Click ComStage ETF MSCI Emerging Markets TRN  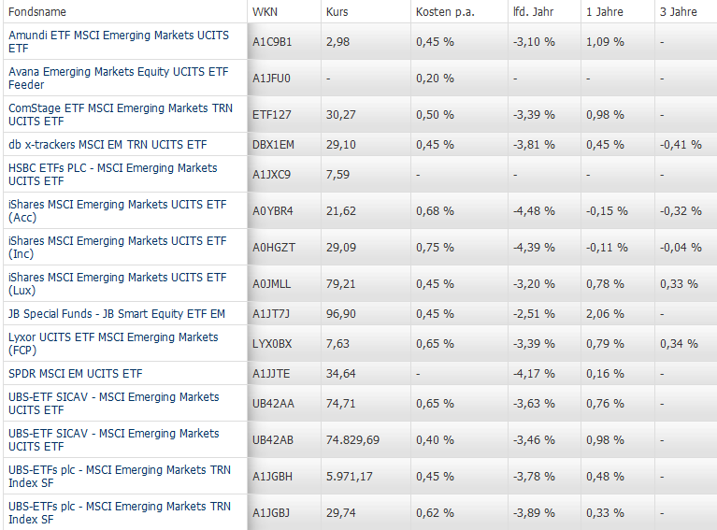120,108
